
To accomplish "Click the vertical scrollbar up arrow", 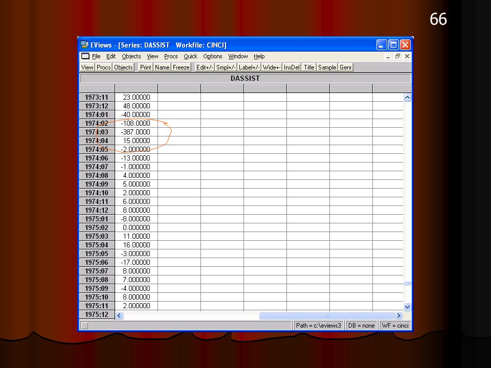I will pos(407,97).
